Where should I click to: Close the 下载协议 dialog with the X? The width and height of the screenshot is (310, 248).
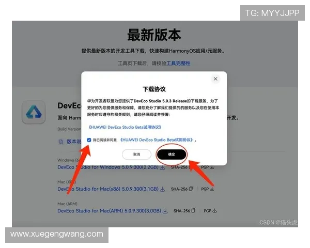coord(215,79)
